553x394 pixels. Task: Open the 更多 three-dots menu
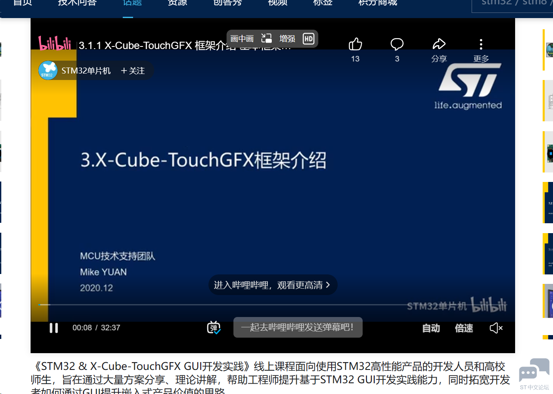coord(481,44)
